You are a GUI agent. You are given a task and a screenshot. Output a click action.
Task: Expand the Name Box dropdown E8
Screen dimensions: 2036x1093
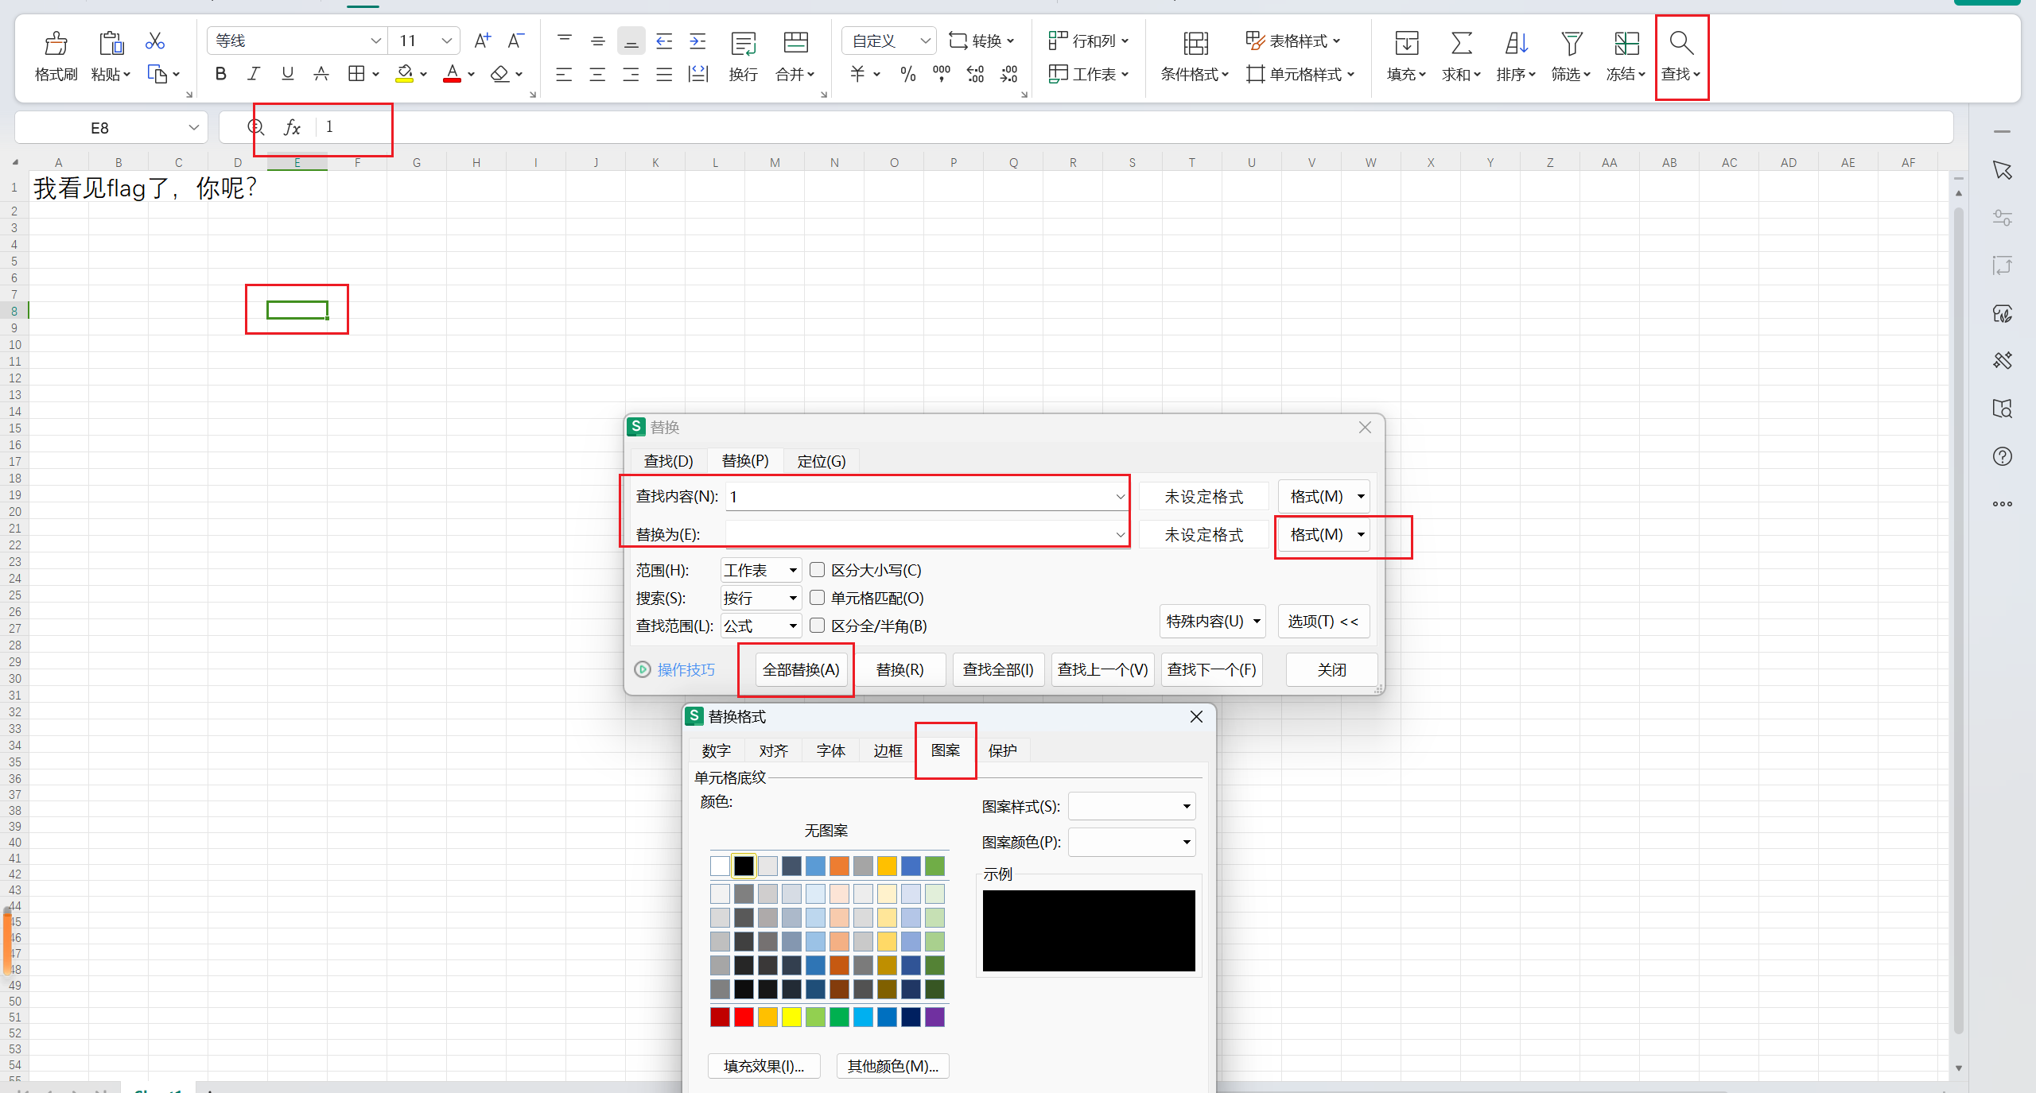click(x=193, y=127)
